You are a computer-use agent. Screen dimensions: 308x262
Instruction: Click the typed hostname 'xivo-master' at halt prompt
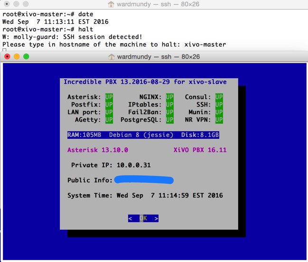tap(205, 45)
